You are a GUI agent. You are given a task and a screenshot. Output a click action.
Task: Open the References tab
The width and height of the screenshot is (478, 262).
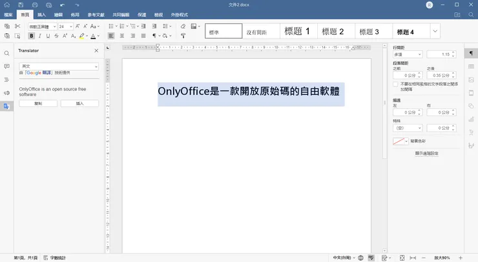pos(96,15)
